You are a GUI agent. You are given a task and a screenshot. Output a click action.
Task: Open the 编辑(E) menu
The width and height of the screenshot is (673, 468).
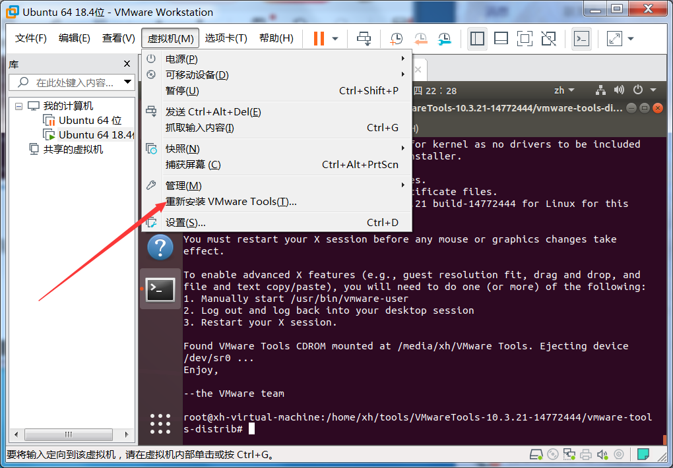[75, 38]
